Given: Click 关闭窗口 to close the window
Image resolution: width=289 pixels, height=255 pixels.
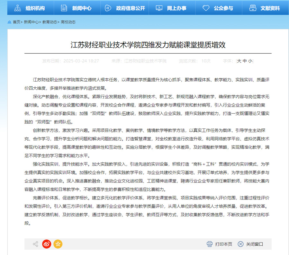Looking at the screenshot, I should [255, 244].
